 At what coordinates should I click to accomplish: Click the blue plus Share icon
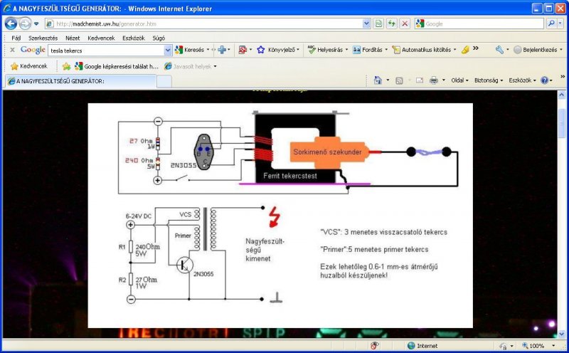tap(222, 50)
